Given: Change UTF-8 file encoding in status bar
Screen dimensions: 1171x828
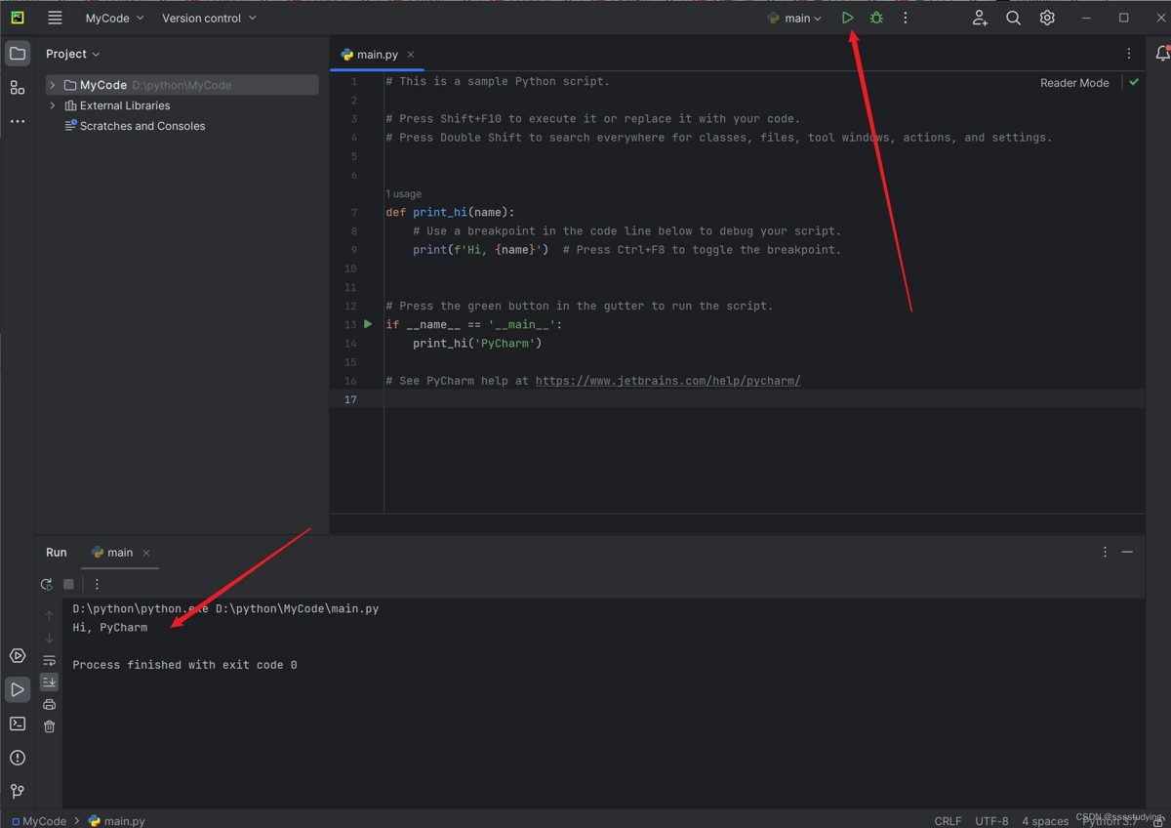Looking at the screenshot, I should click(991, 820).
